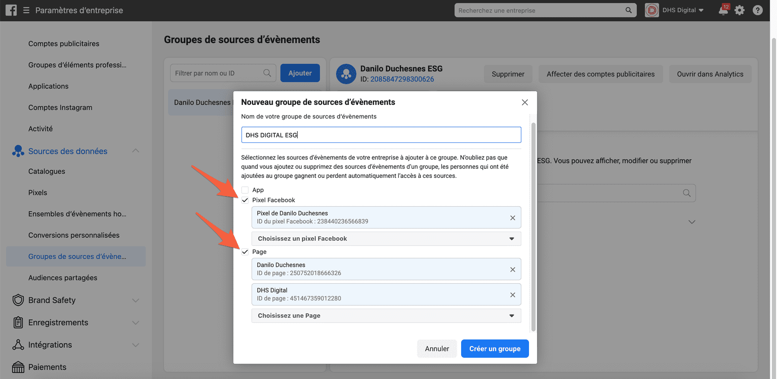This screenshot has width=777, height=379.
Task: Open Pixels in sidebar
Action: [x=38, y=193]
